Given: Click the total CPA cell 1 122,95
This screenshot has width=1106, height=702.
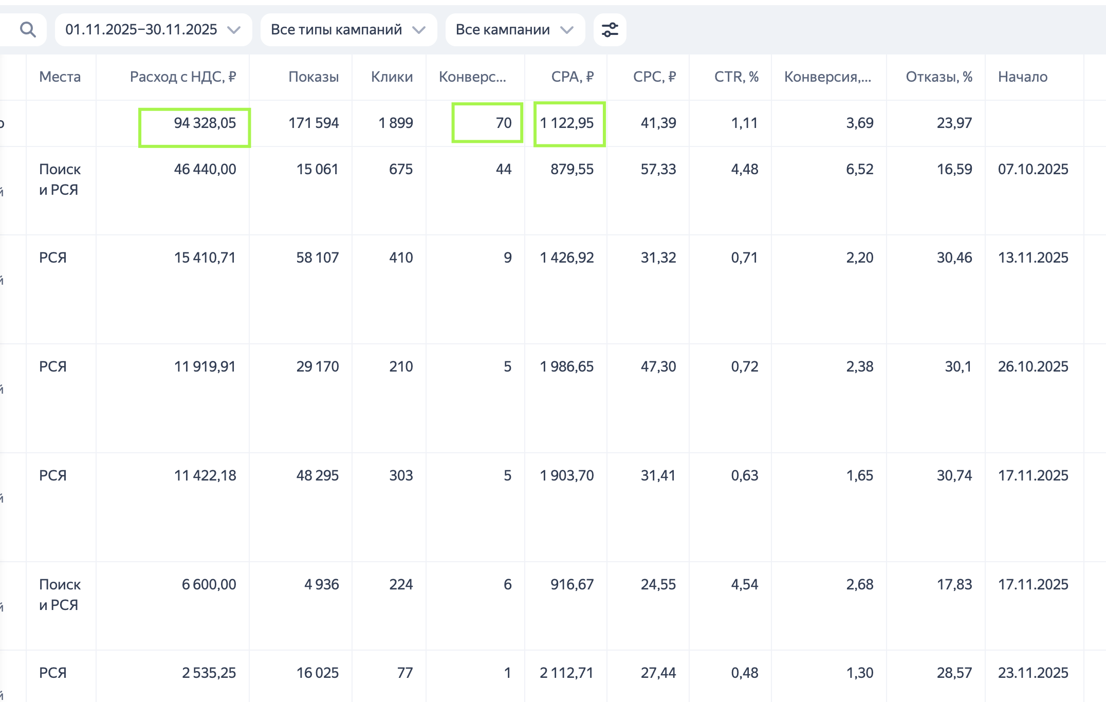Looking at the screenshot, I should [566, 123].
